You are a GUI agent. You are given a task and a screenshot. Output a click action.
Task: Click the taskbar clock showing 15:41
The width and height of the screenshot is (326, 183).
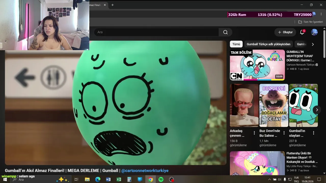point(307,179)
